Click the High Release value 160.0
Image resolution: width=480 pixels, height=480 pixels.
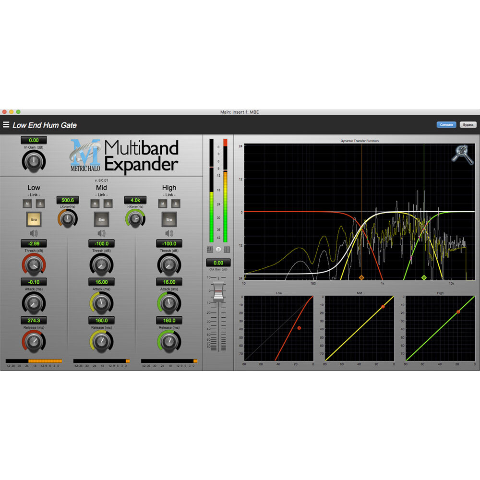click(x=169, y=321)
